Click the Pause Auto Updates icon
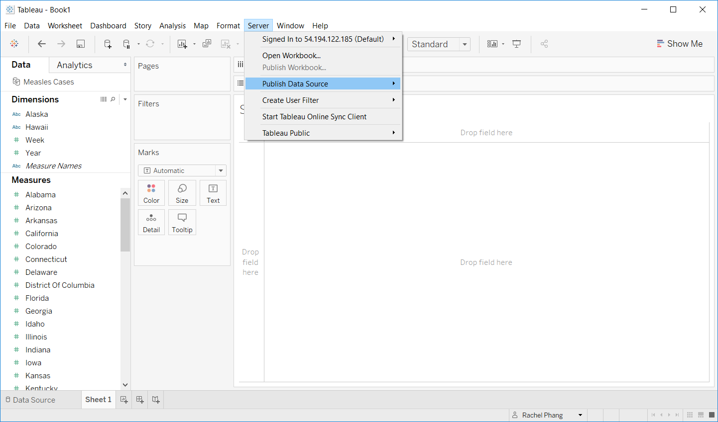The width and height of the screenshot is (718, 422). point(126,44)
